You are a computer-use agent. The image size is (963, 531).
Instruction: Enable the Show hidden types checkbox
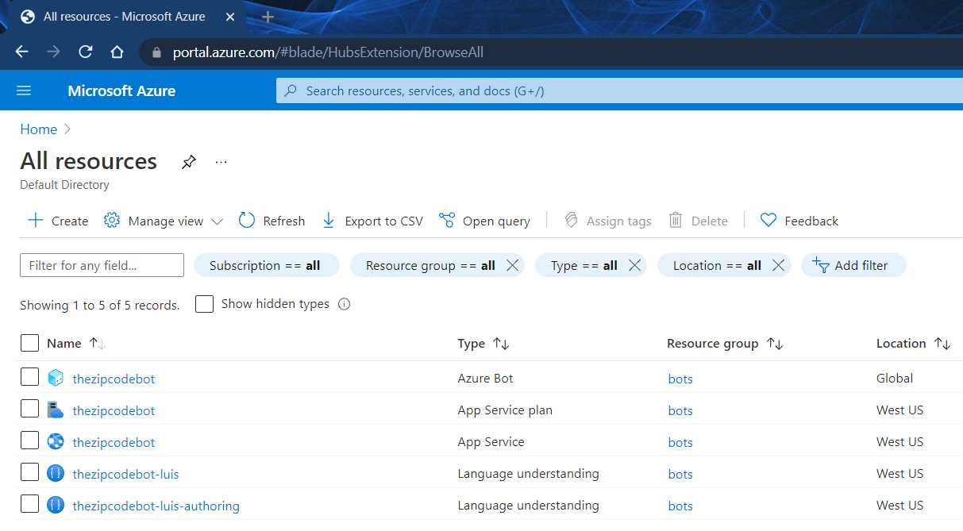pos(204,303)
